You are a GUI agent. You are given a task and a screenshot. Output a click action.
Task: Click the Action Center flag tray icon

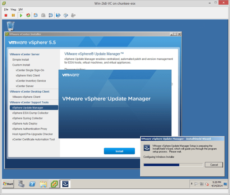pyautogui.click(x=196, y=184)
